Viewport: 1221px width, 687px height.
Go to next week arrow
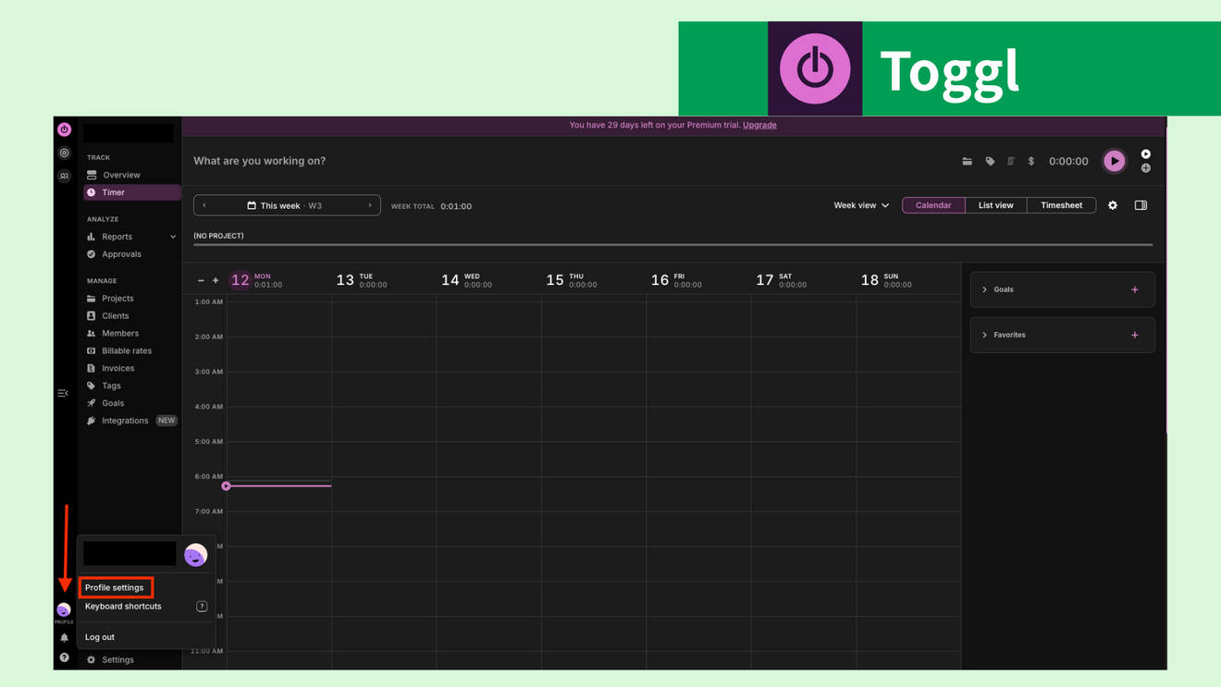[x=370, y=205]
